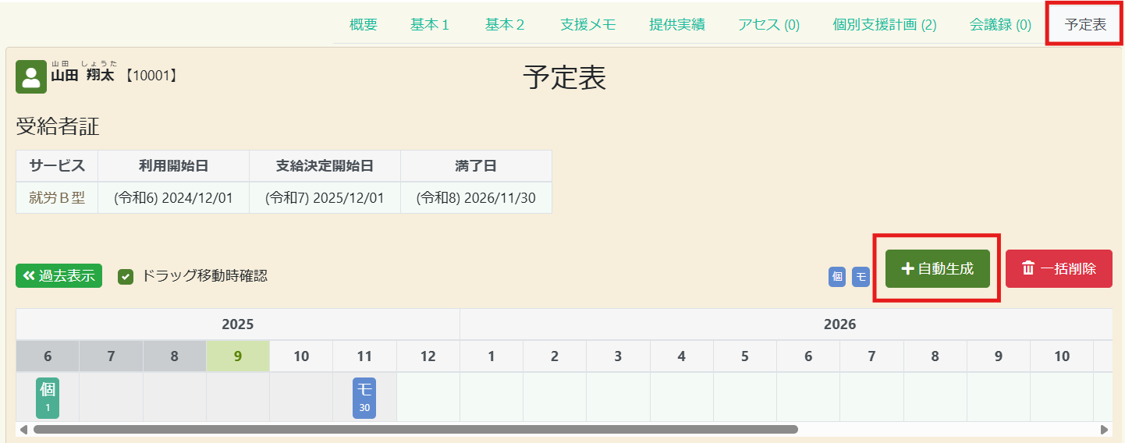Screen dimensions: 1125x443
Task: Click the right arrow of horizontal scrollbar
Action: click(x=1104, y=430)
